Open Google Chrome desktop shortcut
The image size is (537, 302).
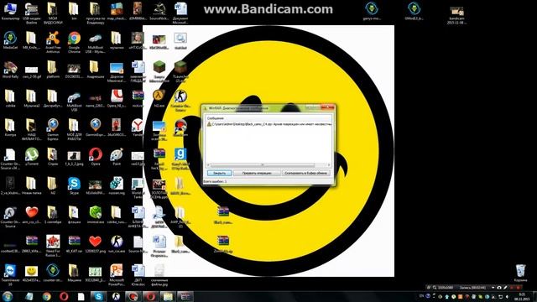tap(74, 42)
